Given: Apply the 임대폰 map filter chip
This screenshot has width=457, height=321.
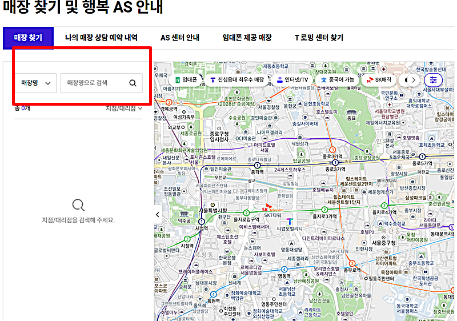Looking at the screenshot, I should (186, 80).
